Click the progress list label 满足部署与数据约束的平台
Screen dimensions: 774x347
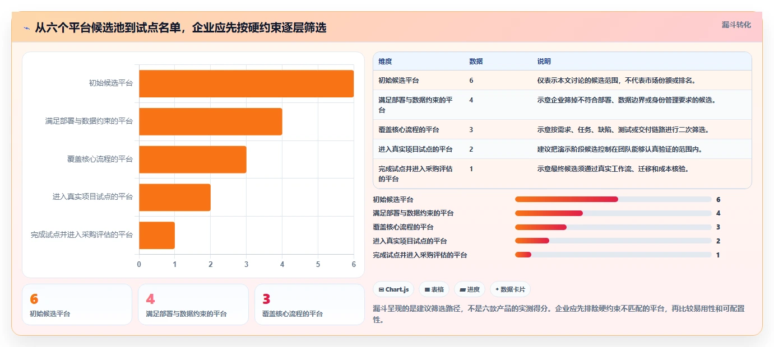pos(414,213)
